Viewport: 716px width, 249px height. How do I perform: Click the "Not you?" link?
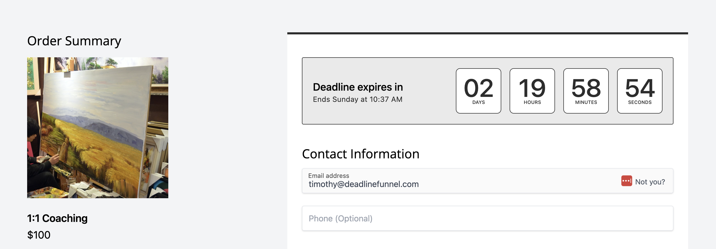(x=650, y=182)
